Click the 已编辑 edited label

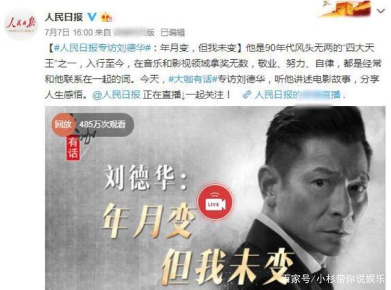coord(173,33)
